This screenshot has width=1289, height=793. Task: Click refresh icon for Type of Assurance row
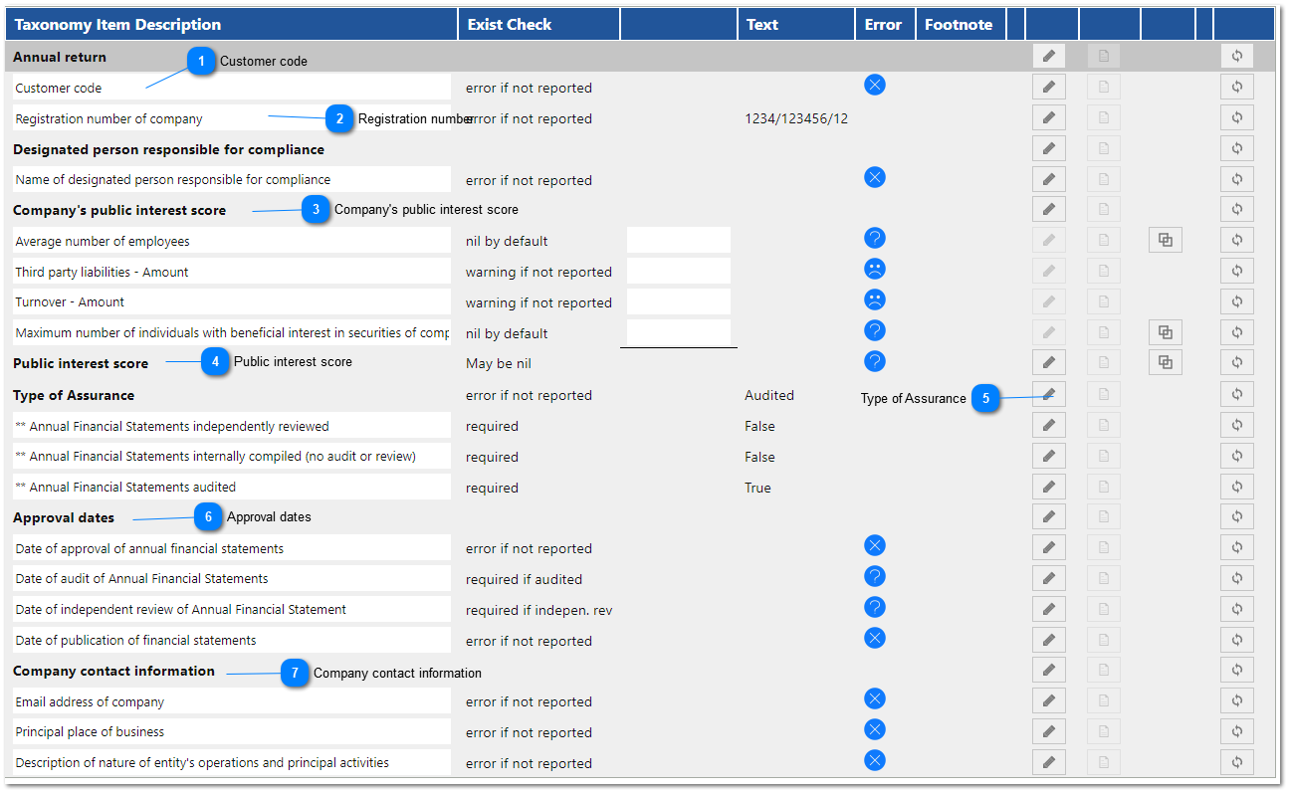coord(1237,394)
